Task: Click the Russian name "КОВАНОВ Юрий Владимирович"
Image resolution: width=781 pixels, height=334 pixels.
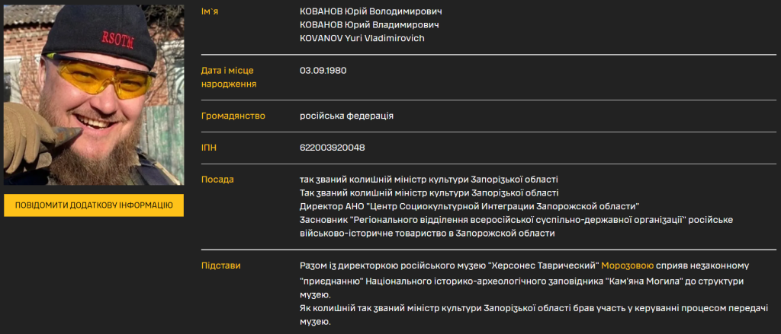Action: click(x=369, y=25)
